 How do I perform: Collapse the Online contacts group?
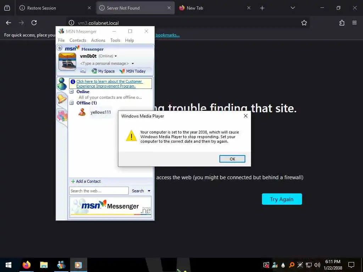[72, 92]
